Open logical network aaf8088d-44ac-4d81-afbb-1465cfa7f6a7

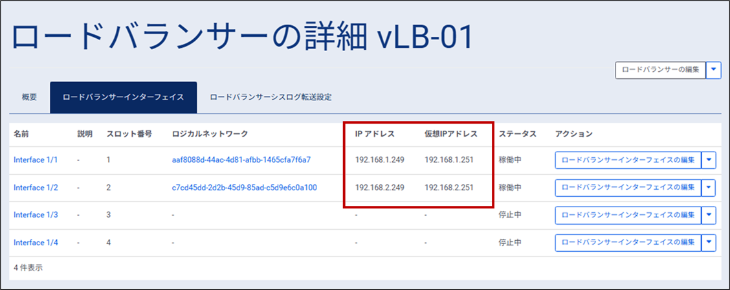[241, 160]
